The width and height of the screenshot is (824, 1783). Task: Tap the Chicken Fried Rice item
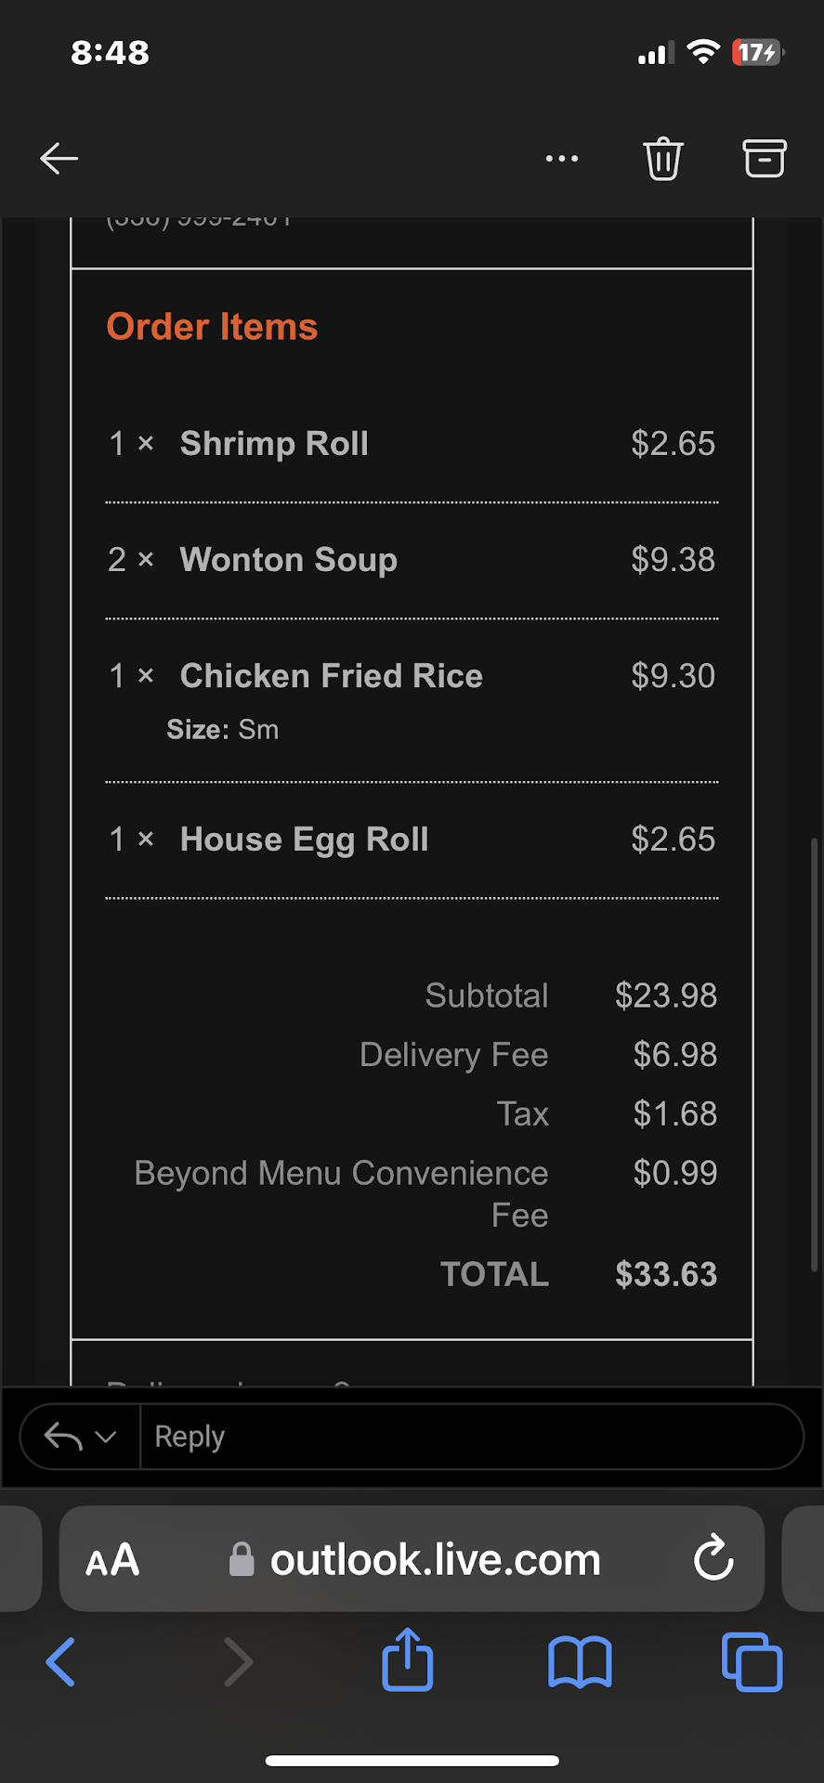pos(331,676)
